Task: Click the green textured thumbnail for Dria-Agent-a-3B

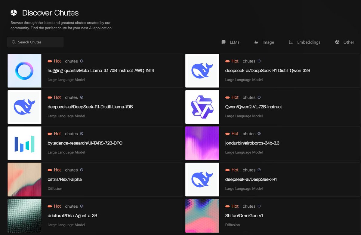Action: [x=24, y=216]
